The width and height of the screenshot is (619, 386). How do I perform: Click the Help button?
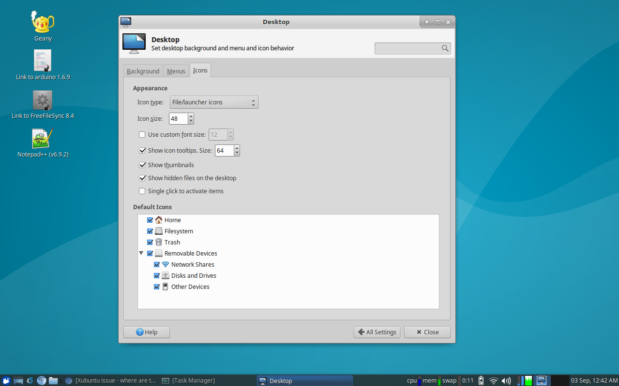click(x=146, y=332)
